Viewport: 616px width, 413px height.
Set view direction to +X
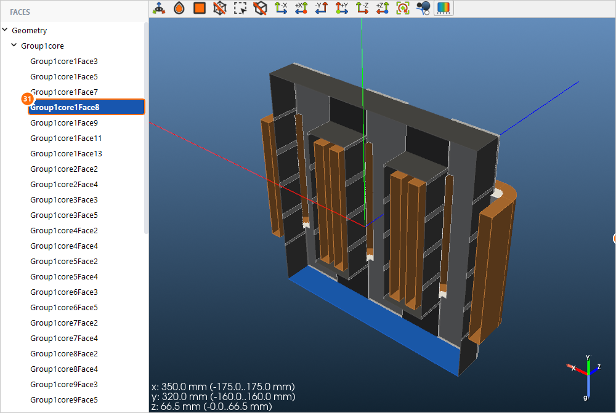301,8
